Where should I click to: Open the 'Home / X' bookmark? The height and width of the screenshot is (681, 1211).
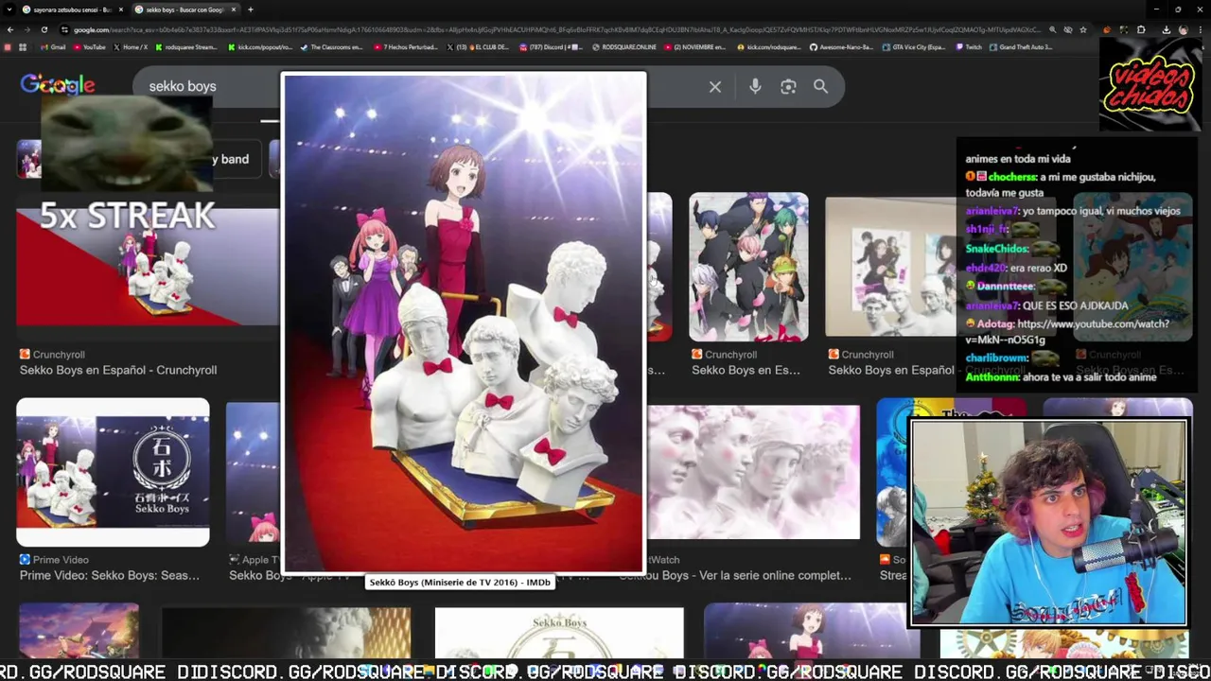tap(132, 46)
